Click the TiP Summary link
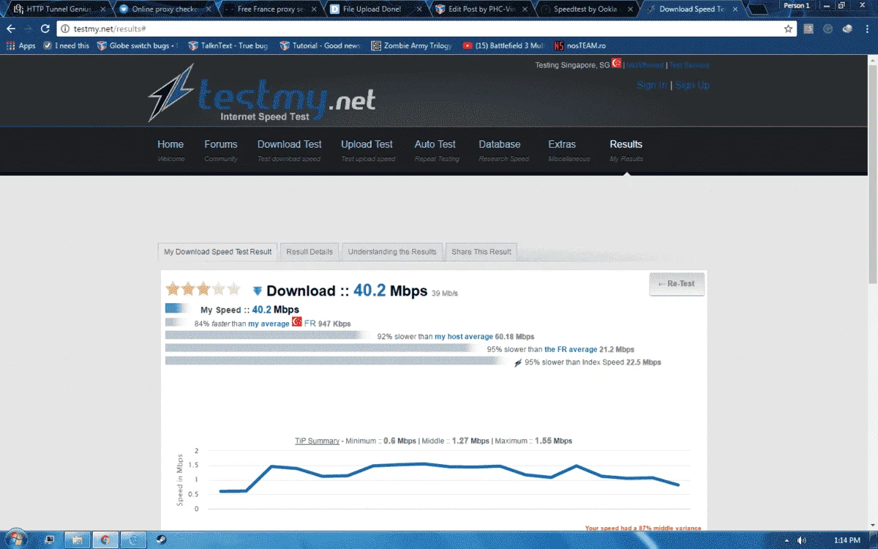The height and width of the screenshot is (549, 878). coord(318,441)
